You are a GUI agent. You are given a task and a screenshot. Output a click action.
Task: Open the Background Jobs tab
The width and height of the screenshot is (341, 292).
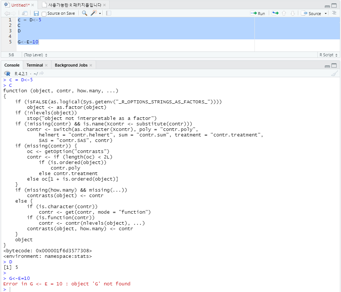point(71,65)
